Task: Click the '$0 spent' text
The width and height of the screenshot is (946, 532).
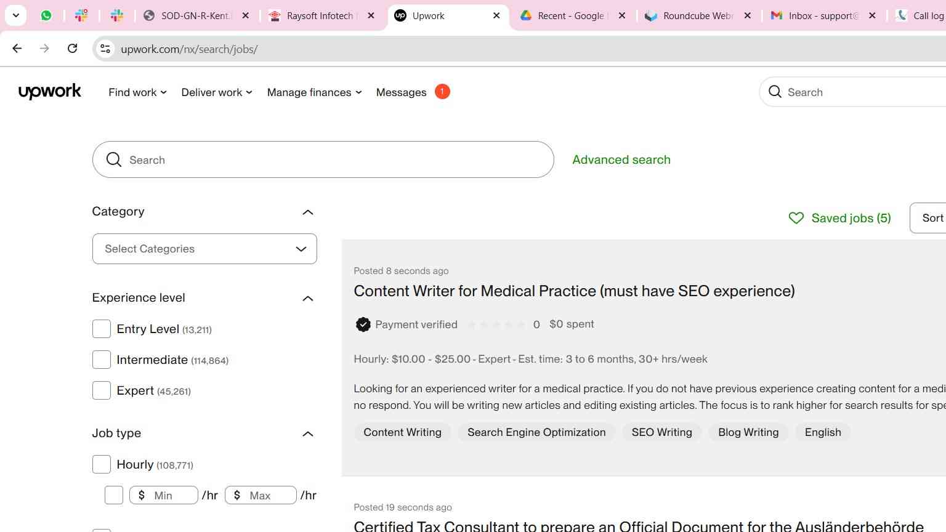Action: [x=572, y=324]
